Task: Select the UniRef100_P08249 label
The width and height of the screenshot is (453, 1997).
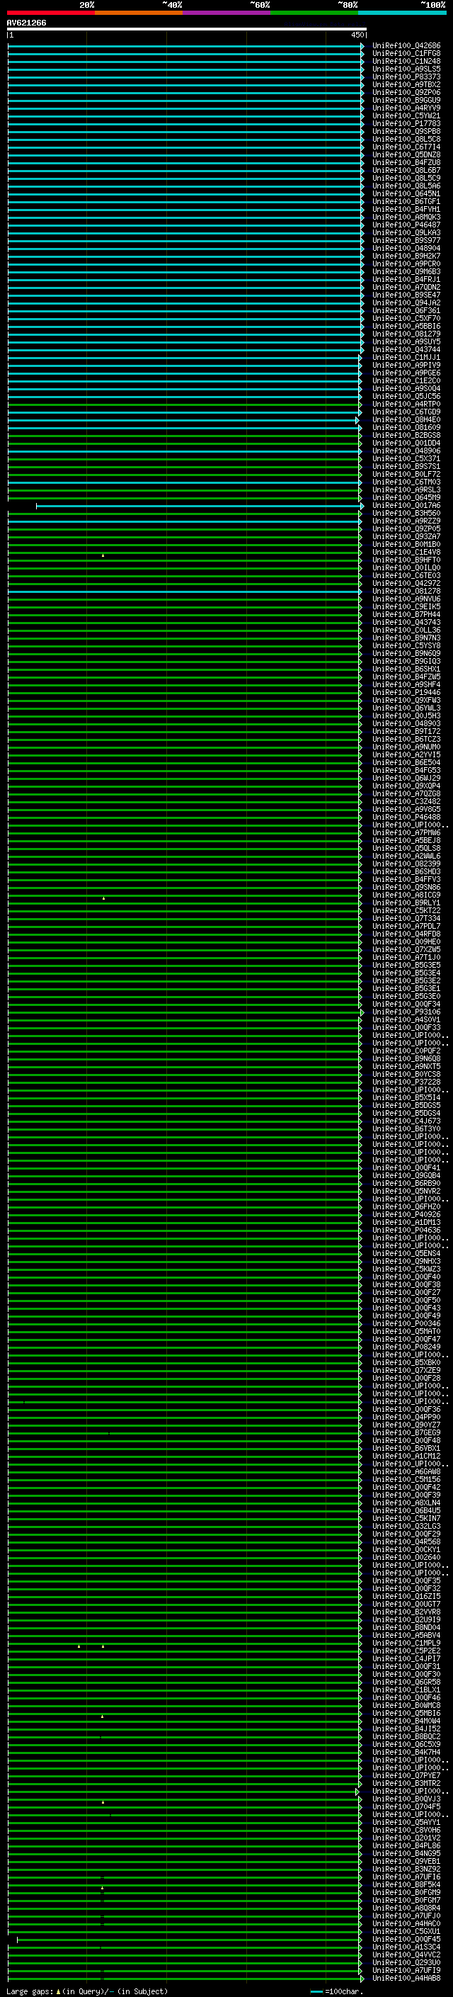Action: coord(406,1347)
